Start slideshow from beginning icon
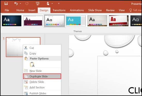 (x=38, y=4)
